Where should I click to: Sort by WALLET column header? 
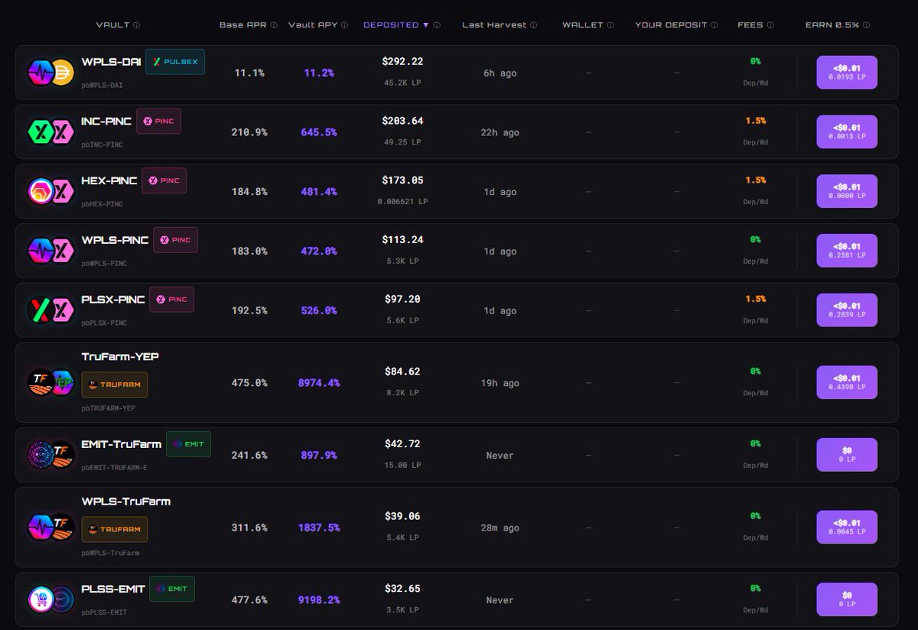click(x=583, y=25)
